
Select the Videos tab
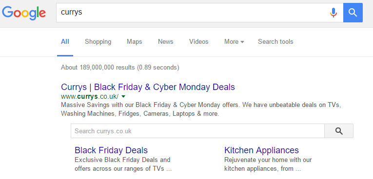click(198, 42)
